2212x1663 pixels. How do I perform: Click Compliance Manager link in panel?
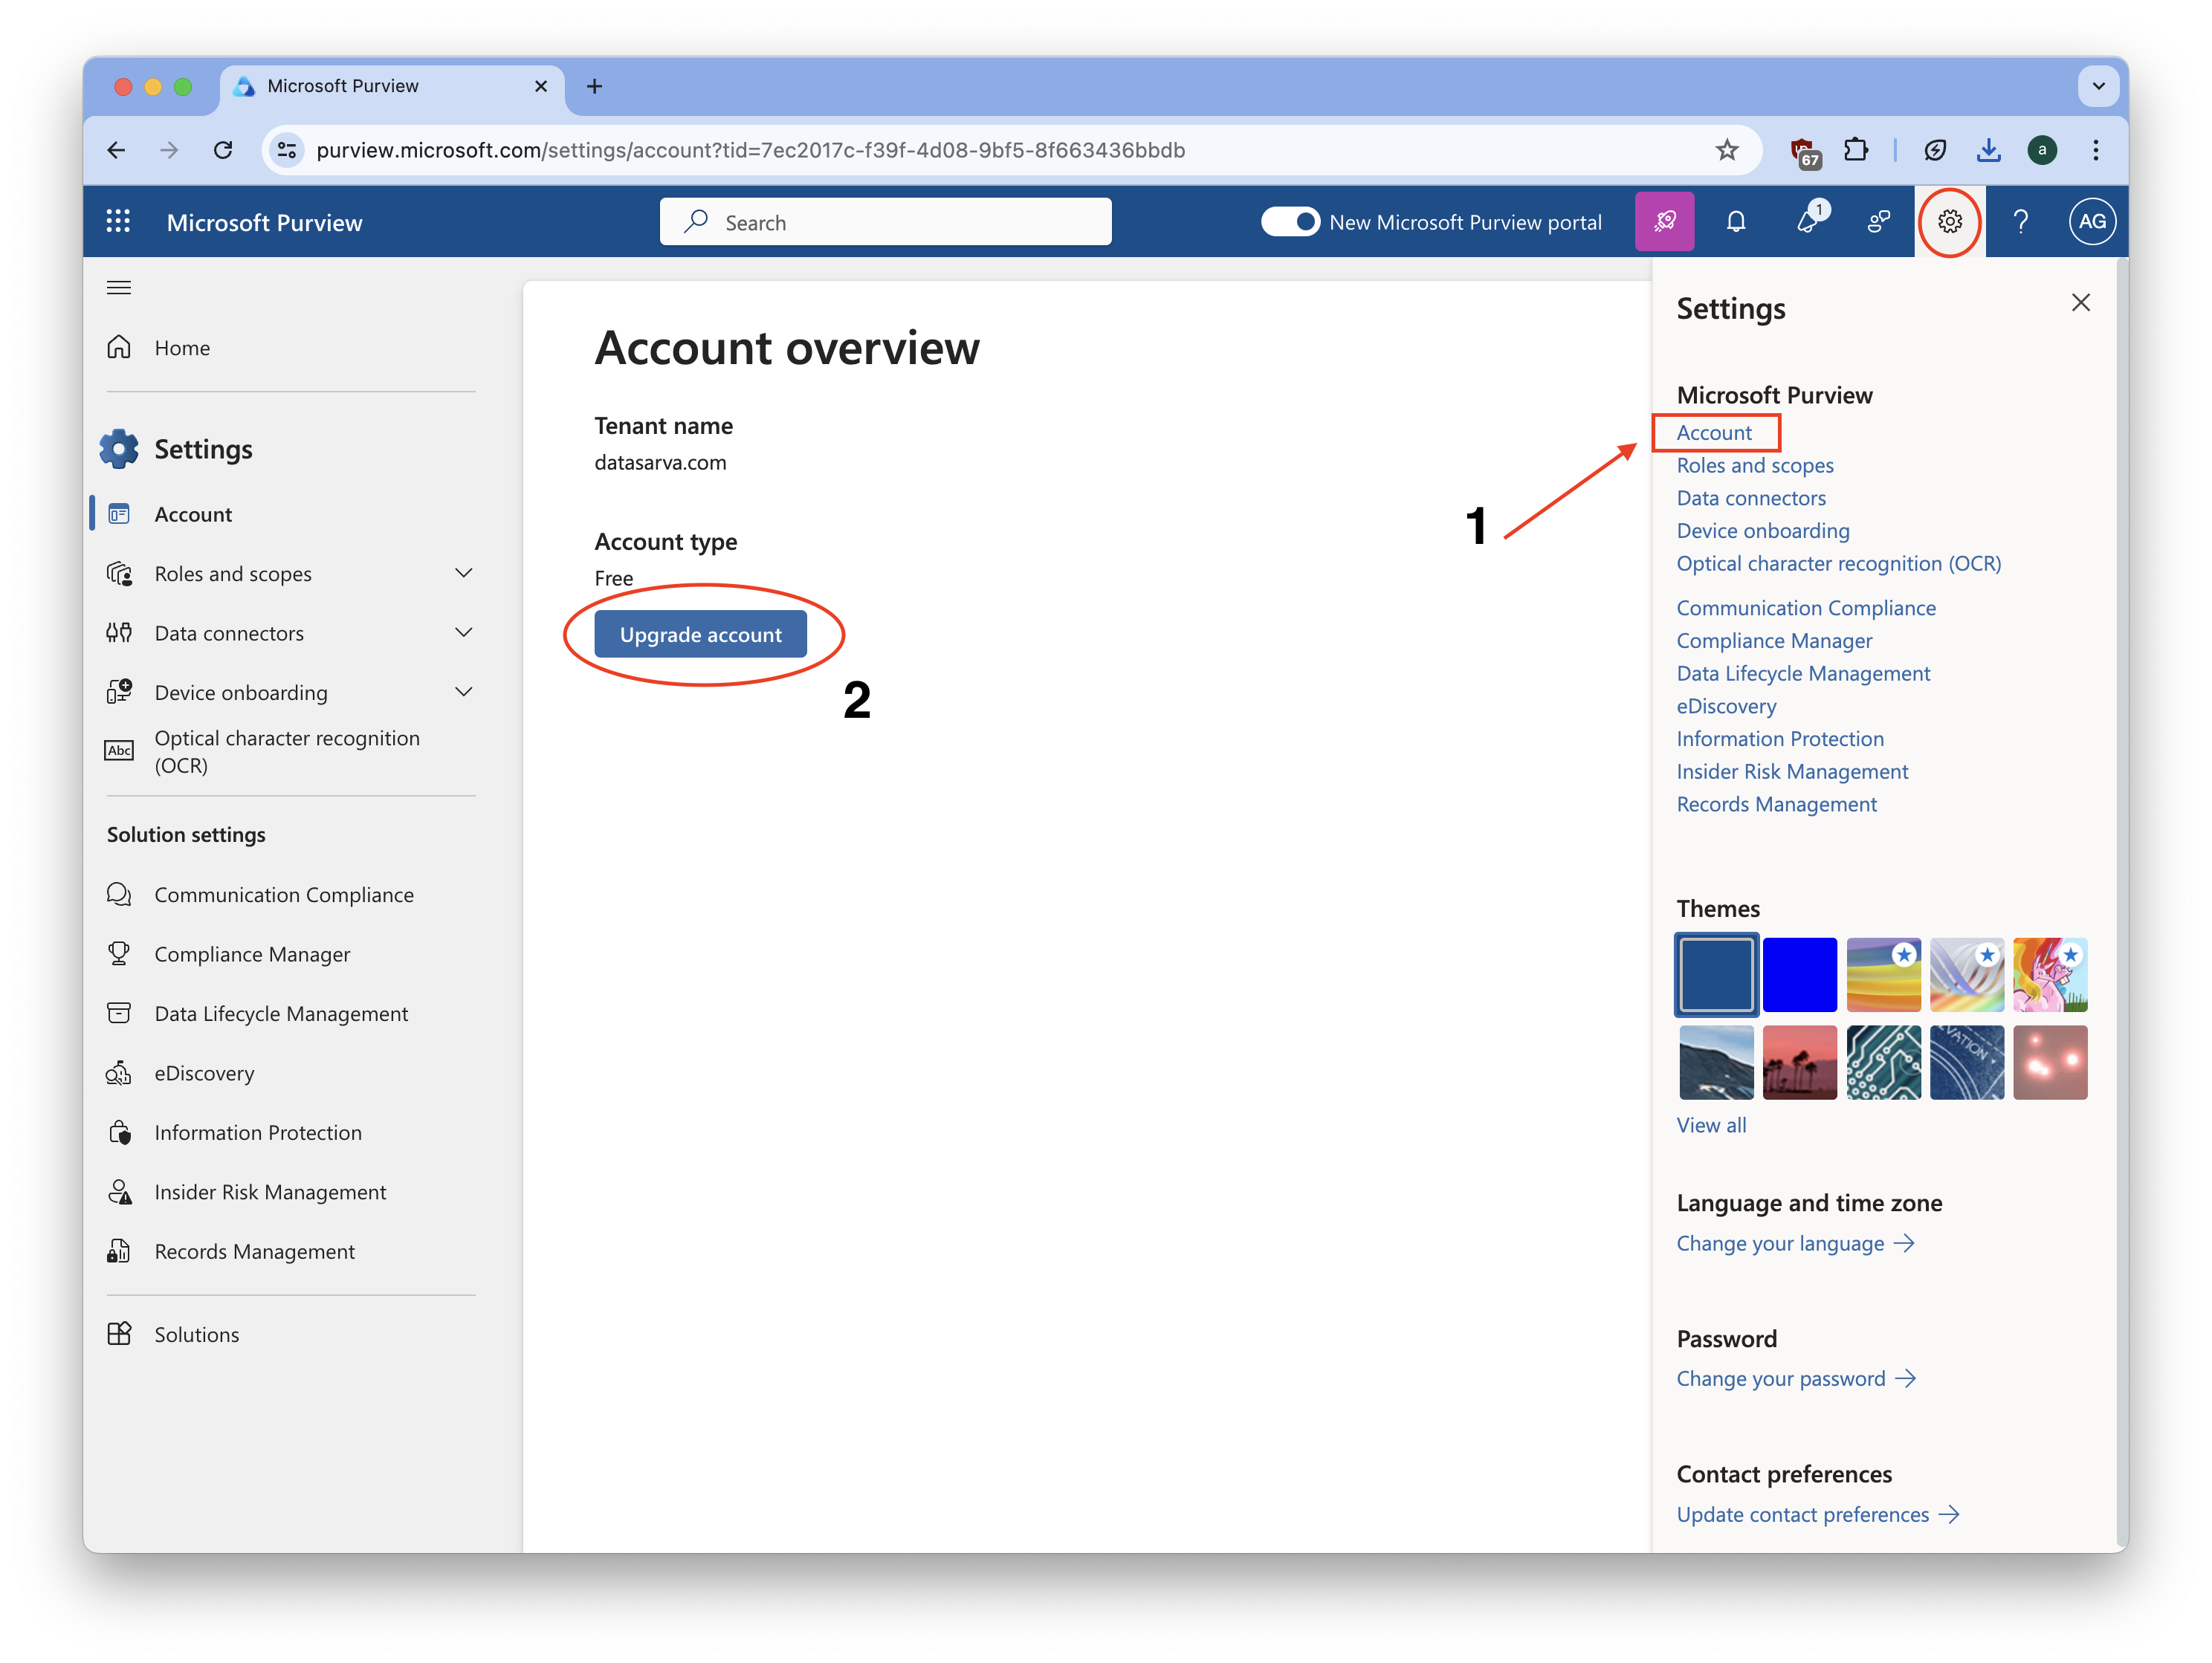1774,641
